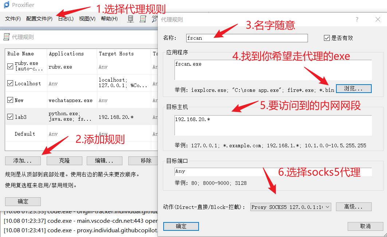Click the 目标端口 Any input field
Image resolution: width=387 pixels, height=237 pixels.
coord(273,171)
